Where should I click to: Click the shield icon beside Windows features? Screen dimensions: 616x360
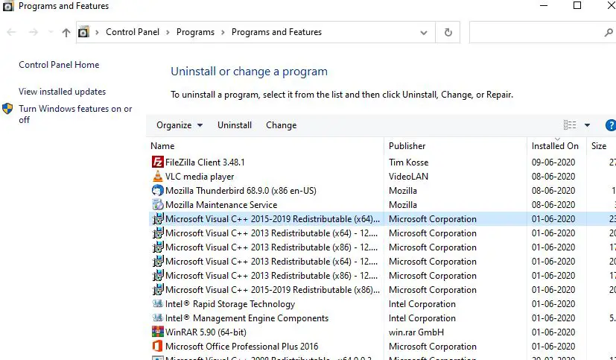[x=7, y=109]
